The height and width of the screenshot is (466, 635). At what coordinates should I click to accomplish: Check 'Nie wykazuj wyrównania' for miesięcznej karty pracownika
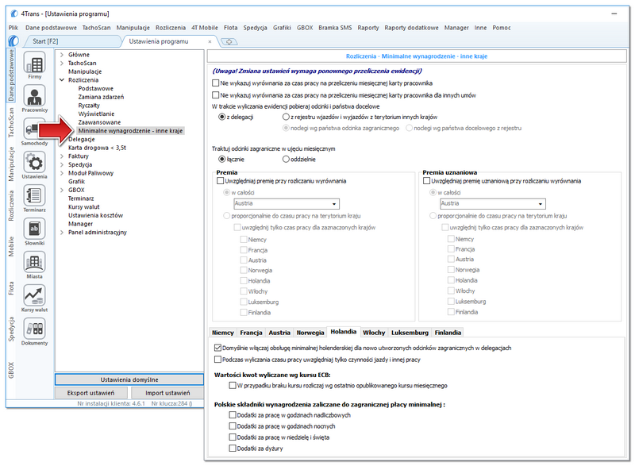215,83
